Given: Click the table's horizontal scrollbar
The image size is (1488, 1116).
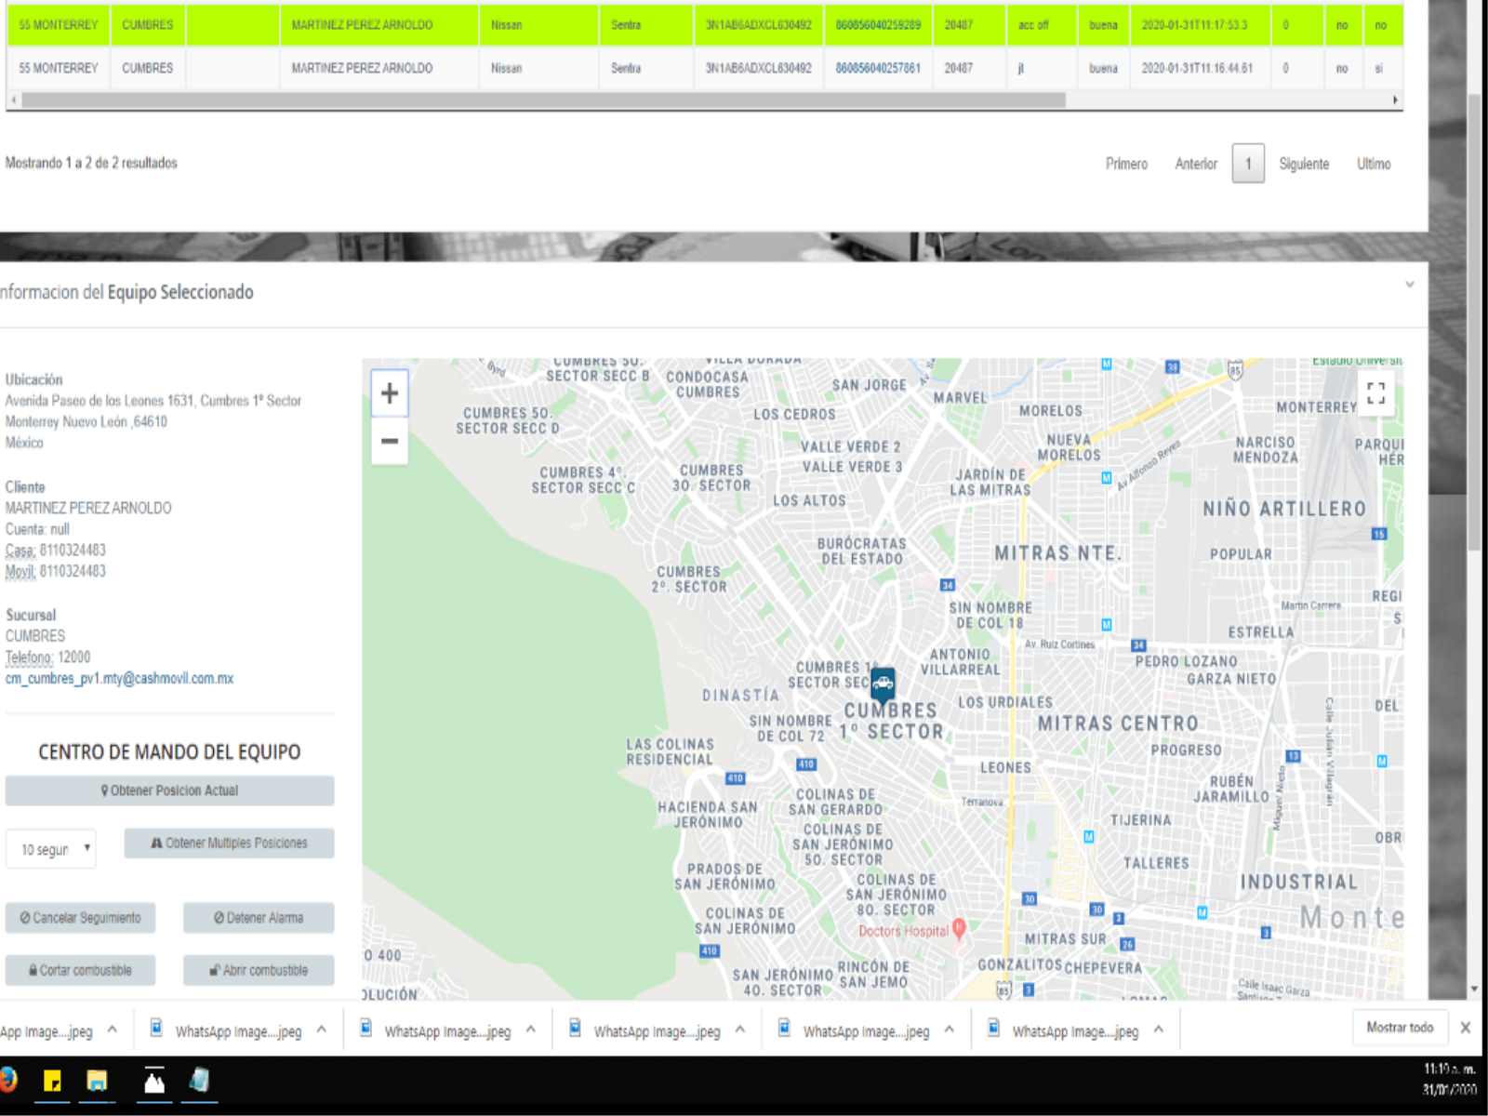Looking at the screenshot, I should (544, 100).
